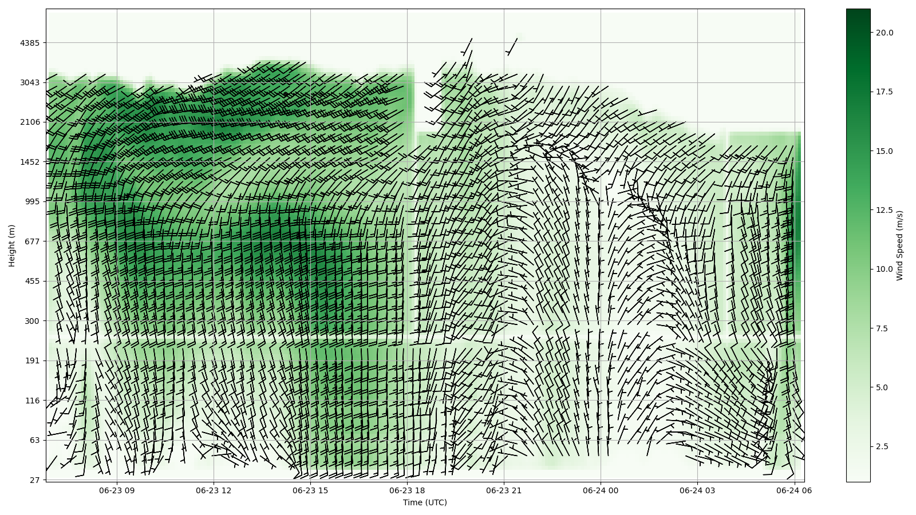Click the 4385 height tick label
The image size is (916, 515).
point(31,43)
